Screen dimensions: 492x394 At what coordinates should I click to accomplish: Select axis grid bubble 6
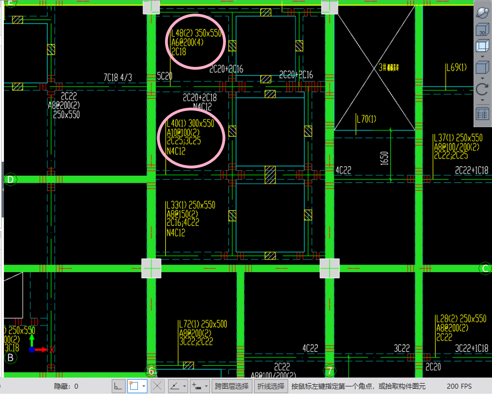(151, 371)
